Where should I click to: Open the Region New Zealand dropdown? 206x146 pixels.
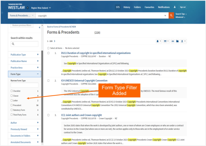[41, 8]
